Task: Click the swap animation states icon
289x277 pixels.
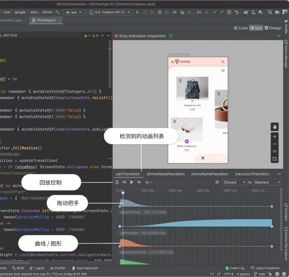Action: tap(217, 182)
